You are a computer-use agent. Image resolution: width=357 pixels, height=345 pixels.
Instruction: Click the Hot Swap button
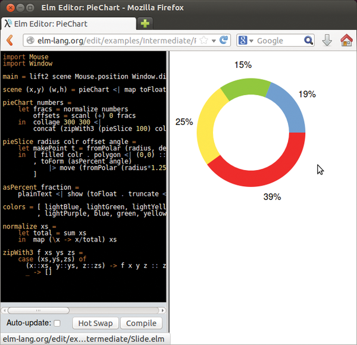(x=95, y=323)
